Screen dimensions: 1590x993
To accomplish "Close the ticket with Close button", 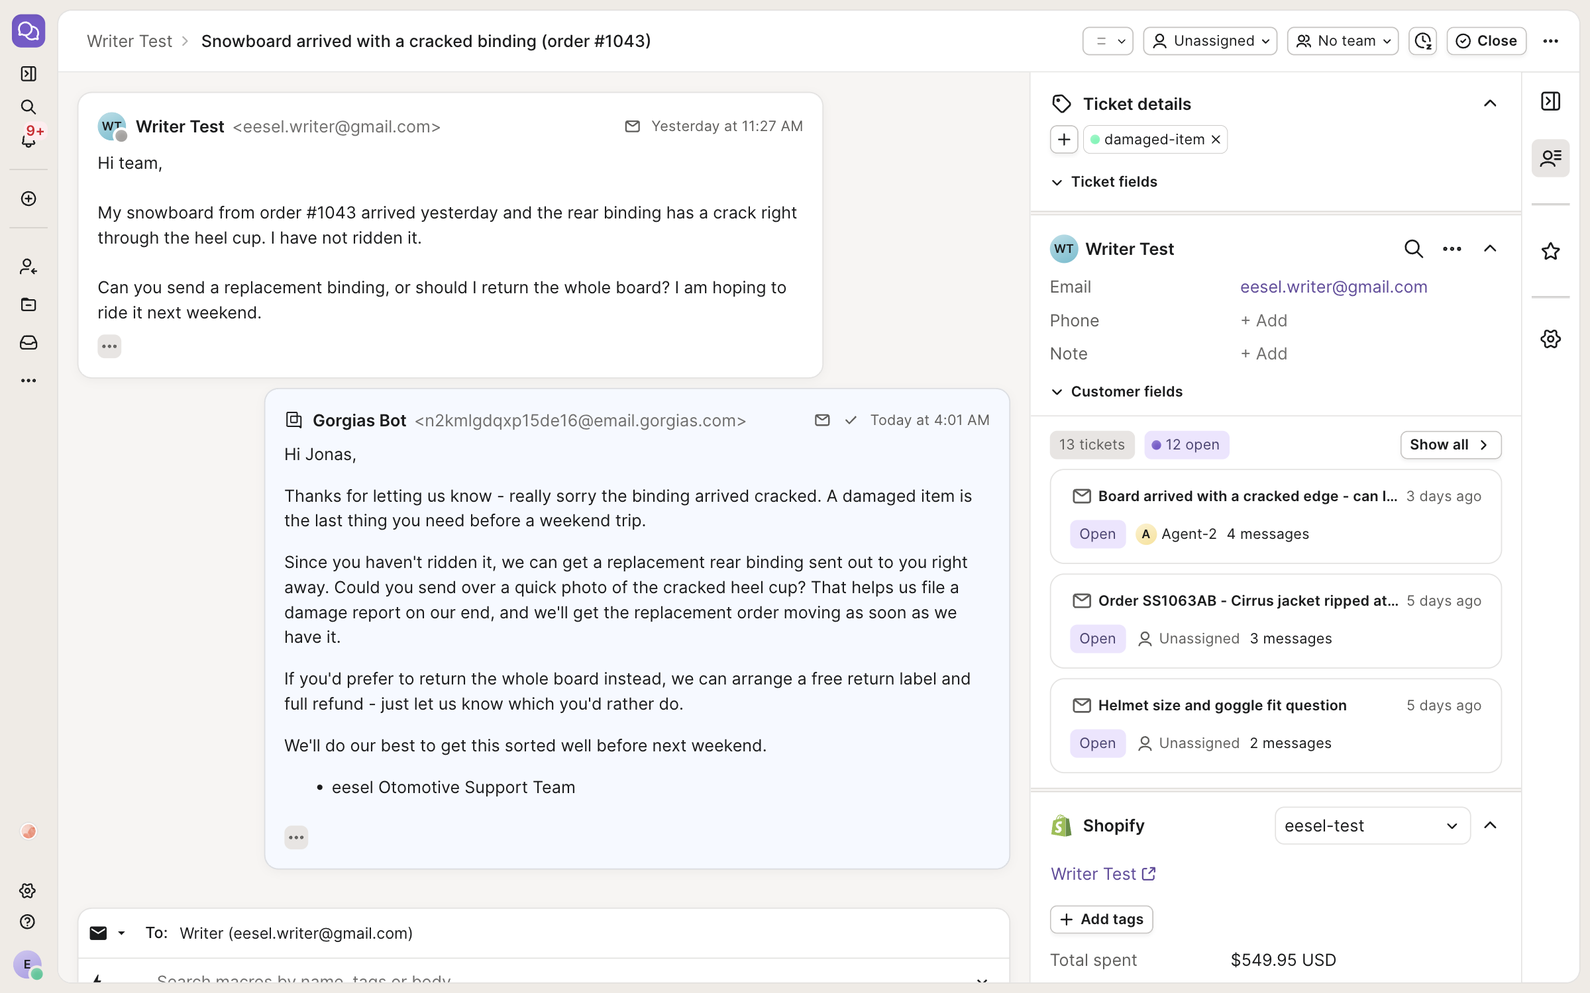I will tap(1486, 41).
